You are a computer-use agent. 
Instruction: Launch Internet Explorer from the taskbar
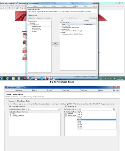click(7, 79)
